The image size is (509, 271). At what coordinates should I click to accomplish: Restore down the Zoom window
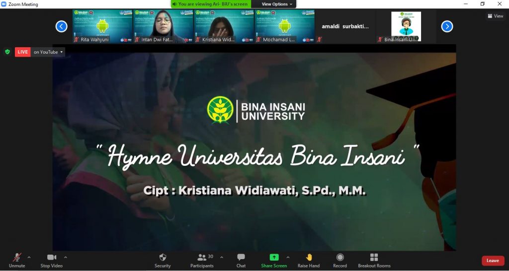(x=482, y=4)
